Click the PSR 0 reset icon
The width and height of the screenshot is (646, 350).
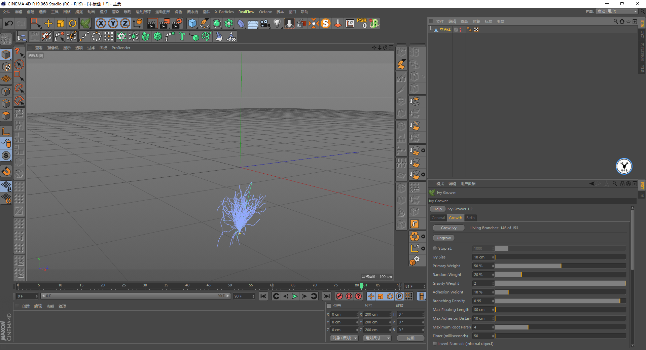point(362,23)
